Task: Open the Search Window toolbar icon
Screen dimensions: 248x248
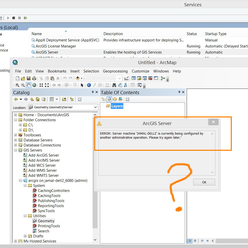Action: point(145,78)
